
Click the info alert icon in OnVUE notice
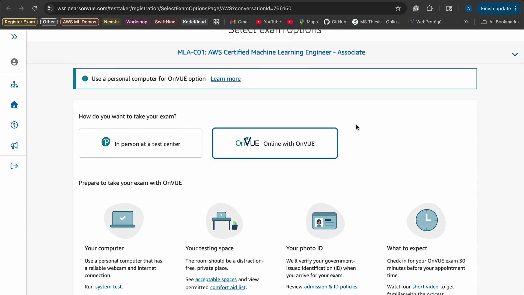click(x=85, y=79)
